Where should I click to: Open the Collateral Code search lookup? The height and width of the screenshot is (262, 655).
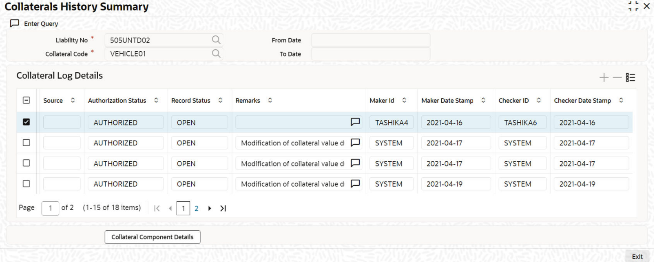[x=216, y=54]
